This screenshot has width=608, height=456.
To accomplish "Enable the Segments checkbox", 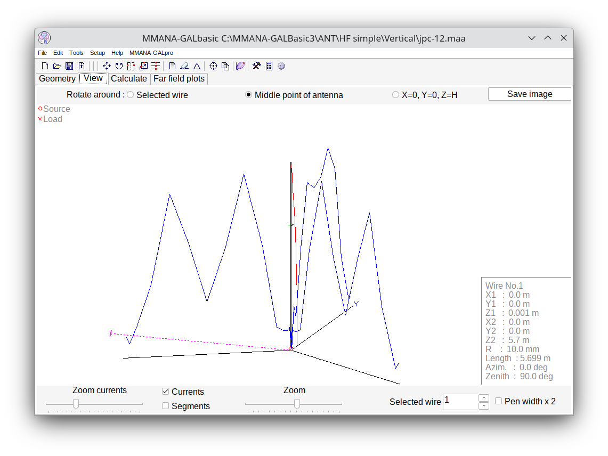I will point(166,405).
